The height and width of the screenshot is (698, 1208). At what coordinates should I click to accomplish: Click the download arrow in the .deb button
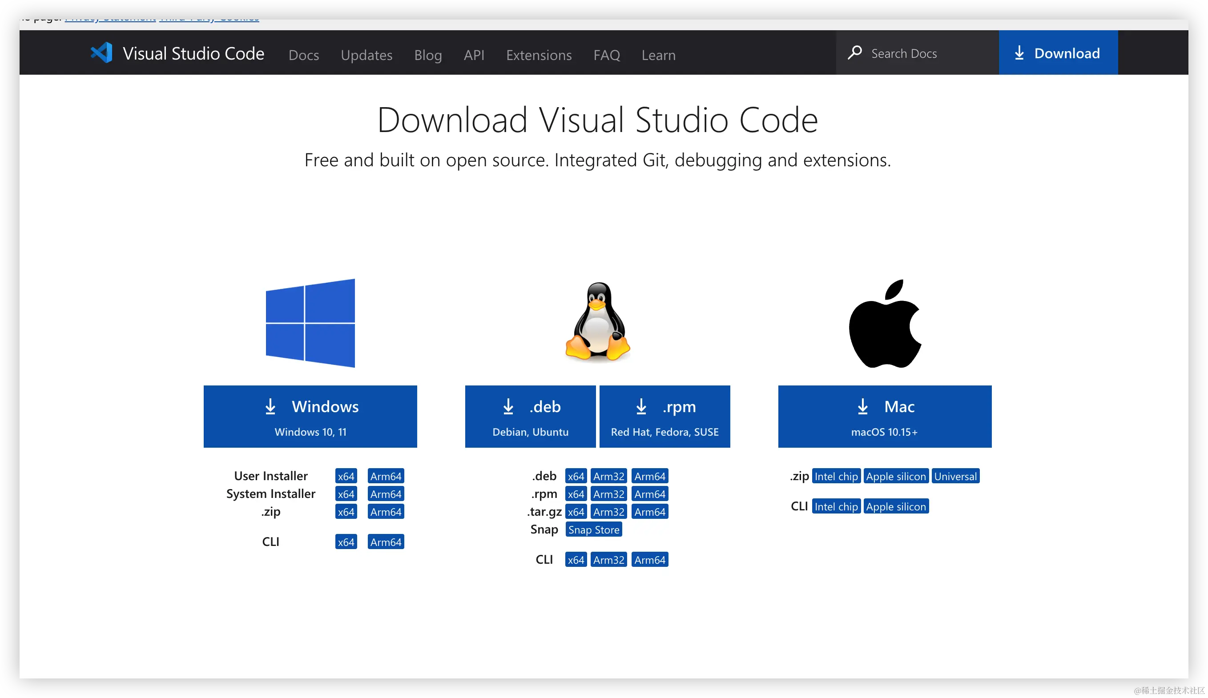[508, 407]
